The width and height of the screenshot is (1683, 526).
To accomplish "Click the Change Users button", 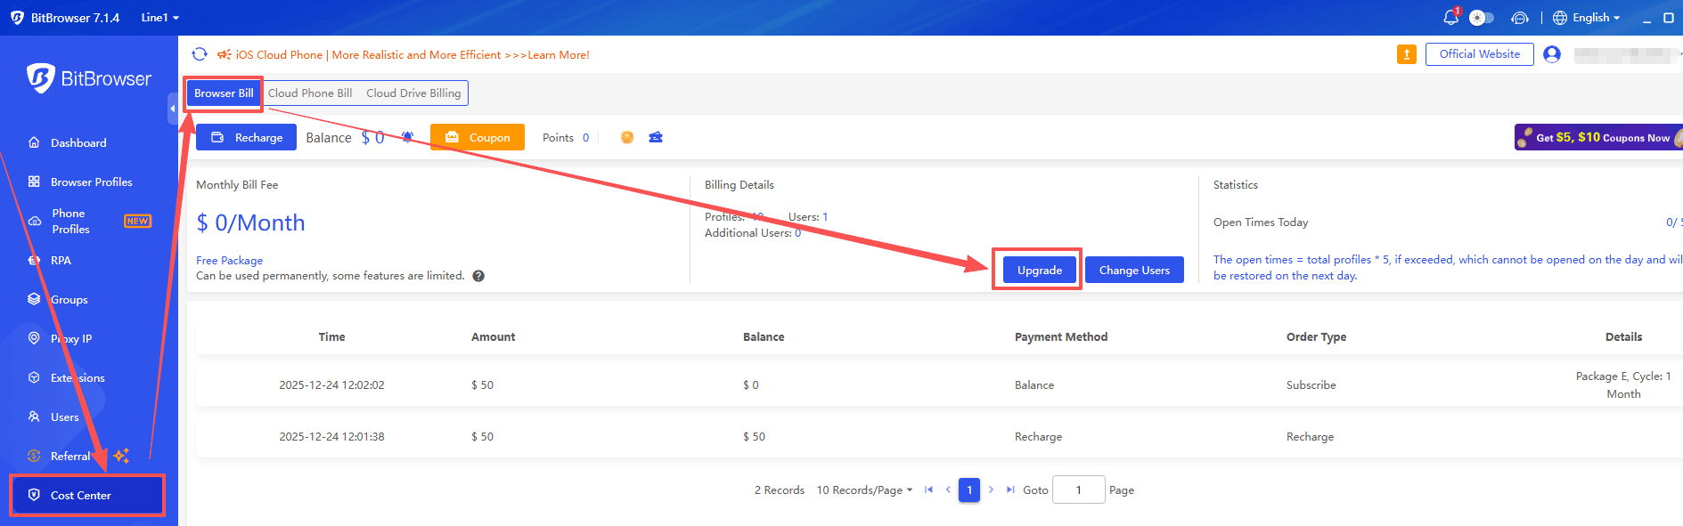I will (x=1134, y=271).
